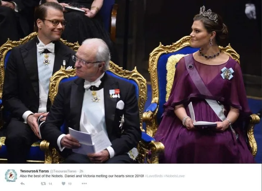Image resolution: width=262 pixels, height=191 pixels.
Task: Click the like count 19
Action: point(70,184)
